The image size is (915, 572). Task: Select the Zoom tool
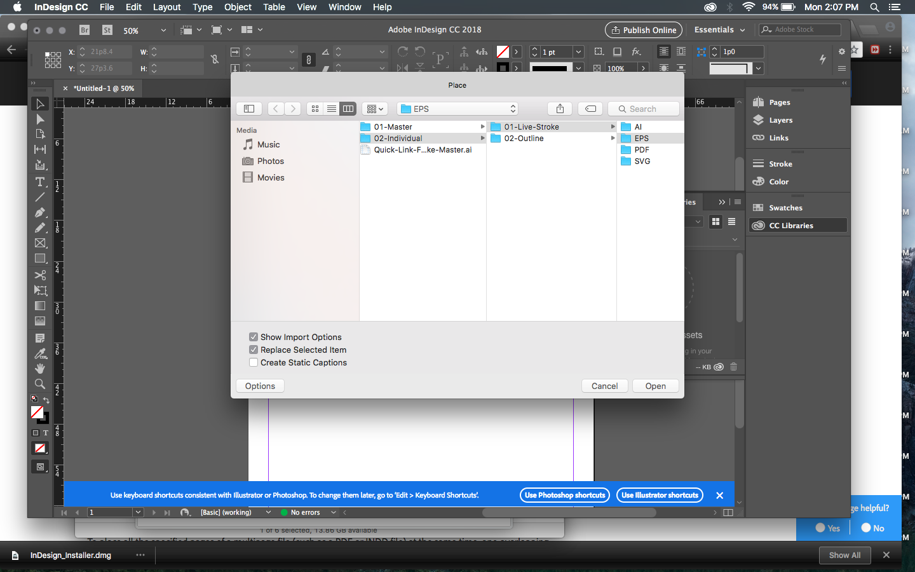coord(40,384)
